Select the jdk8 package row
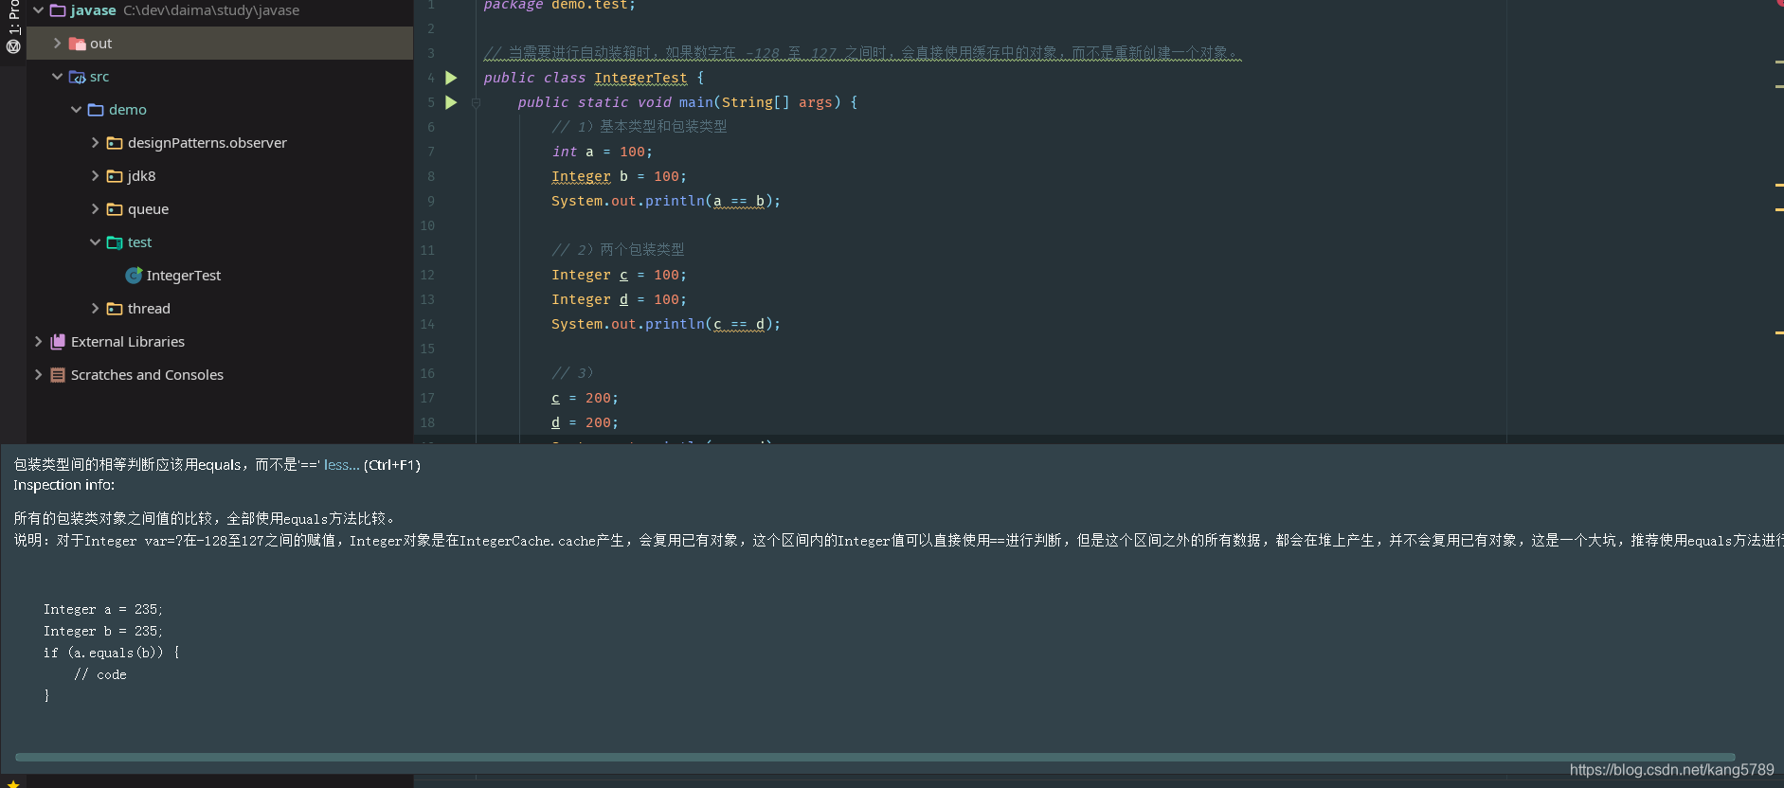The image size is (1784, 788). coord(220,176)
